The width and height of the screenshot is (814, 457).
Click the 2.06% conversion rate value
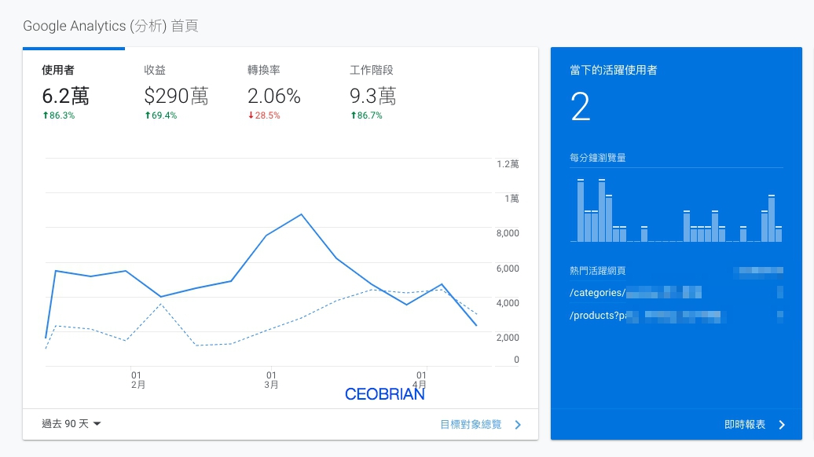274,96
